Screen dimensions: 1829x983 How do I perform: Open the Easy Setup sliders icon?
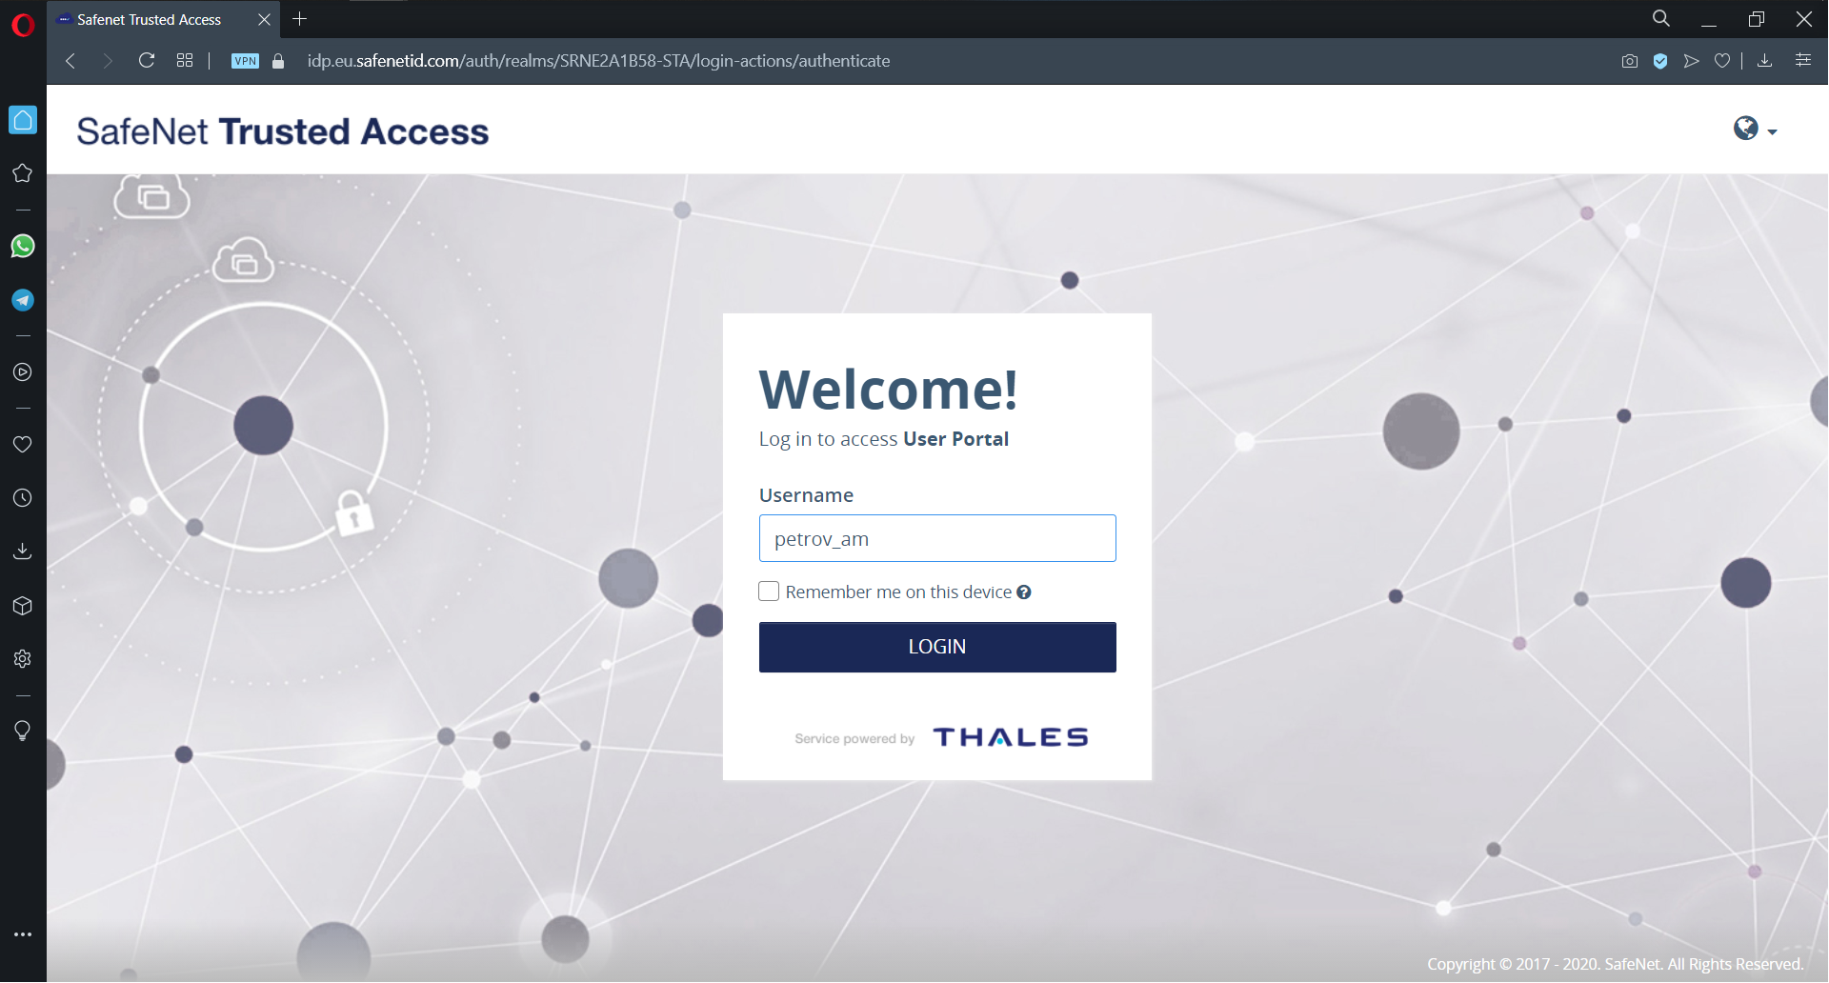coord(1803,61)
